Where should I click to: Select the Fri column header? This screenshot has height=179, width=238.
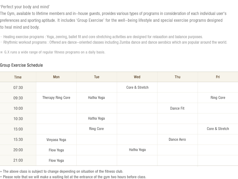[x=218, y=77]
